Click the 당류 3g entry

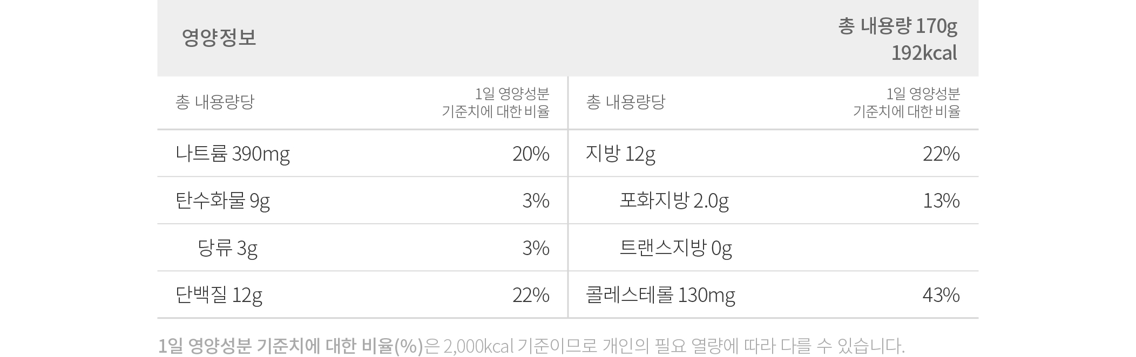point(227,248)
